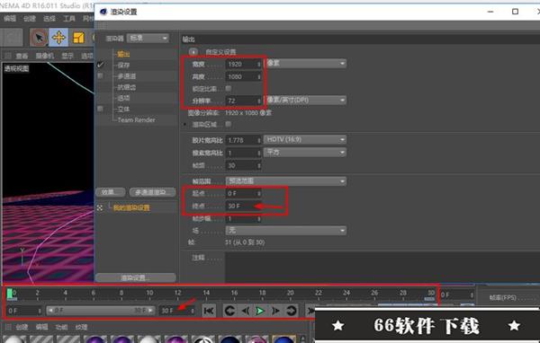Viewport: 540px width, 343px height.
Task: Jump to start of timeline
Action: click(x=209, y=311)
